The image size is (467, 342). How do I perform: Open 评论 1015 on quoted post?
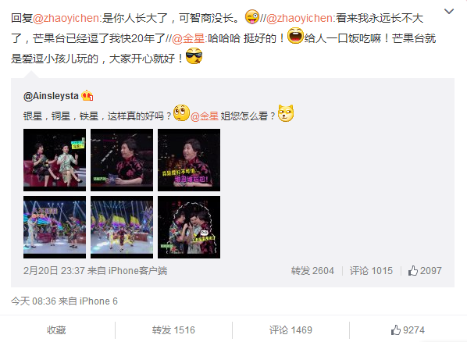[371, 270]
